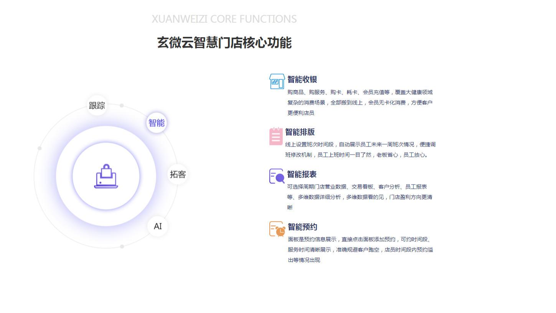This screenshot has width=556, height=313.
Task: Expand the 智能报表 feature details
Action: [301, 175]
